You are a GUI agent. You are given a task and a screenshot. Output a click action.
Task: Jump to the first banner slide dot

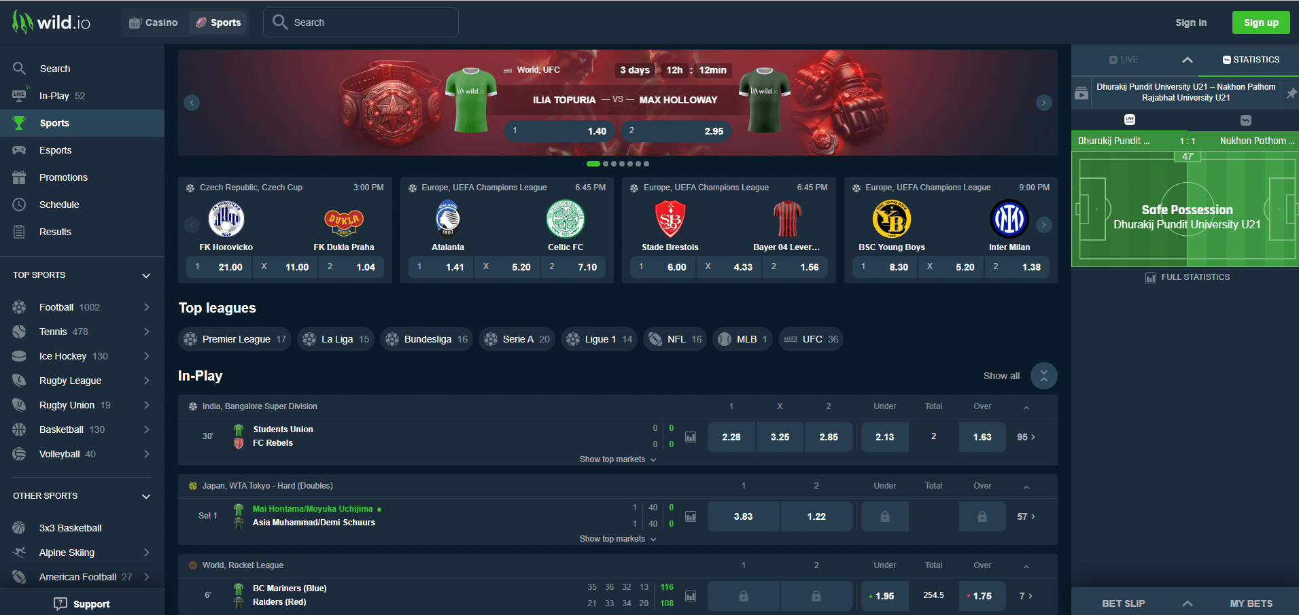(593, 164)
